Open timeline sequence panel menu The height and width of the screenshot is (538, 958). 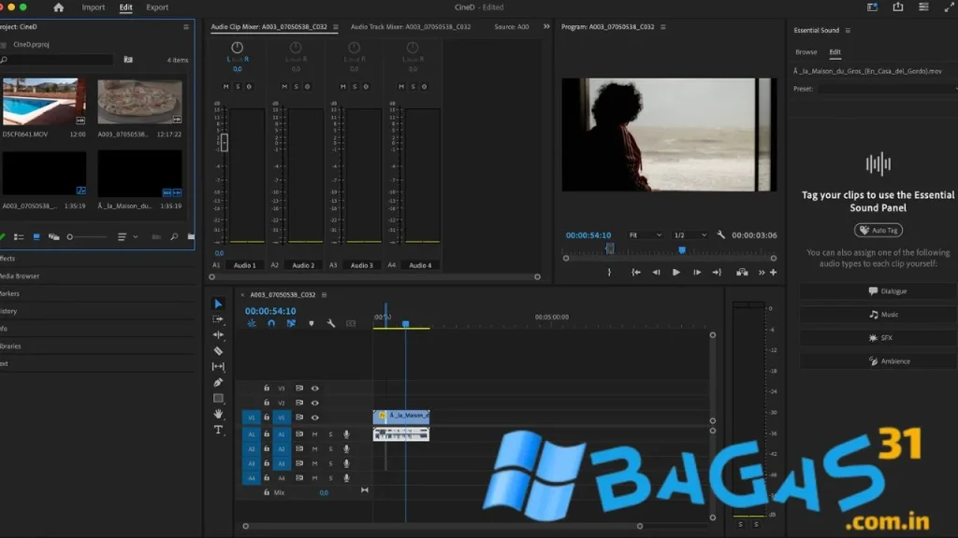324,294
